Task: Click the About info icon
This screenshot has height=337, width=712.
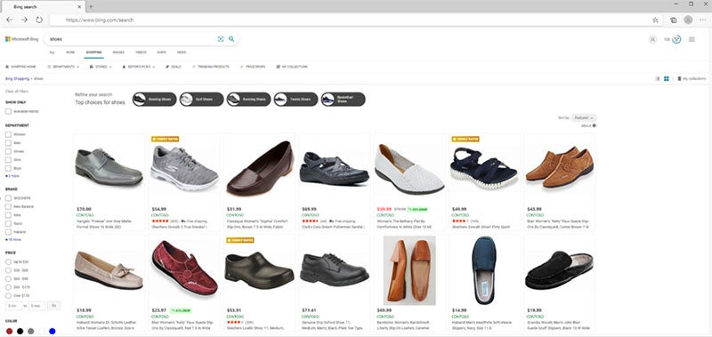Action: pos(595,125)
